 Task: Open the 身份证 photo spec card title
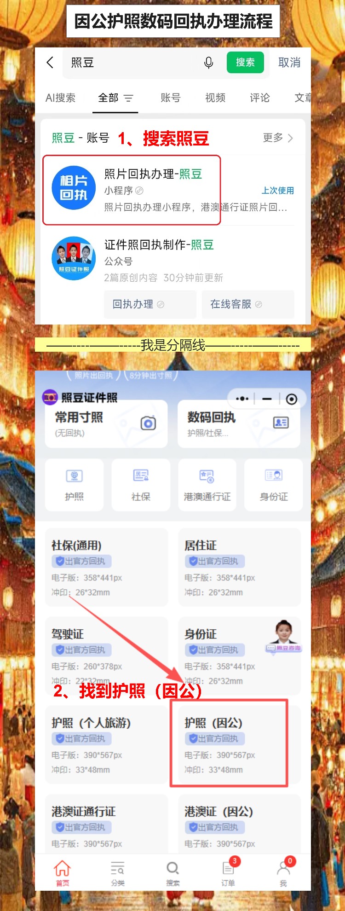[201, 634]
